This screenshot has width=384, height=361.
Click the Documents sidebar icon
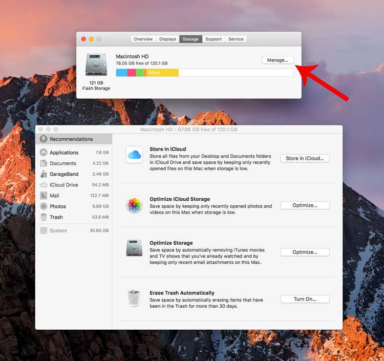pos(44,163)
